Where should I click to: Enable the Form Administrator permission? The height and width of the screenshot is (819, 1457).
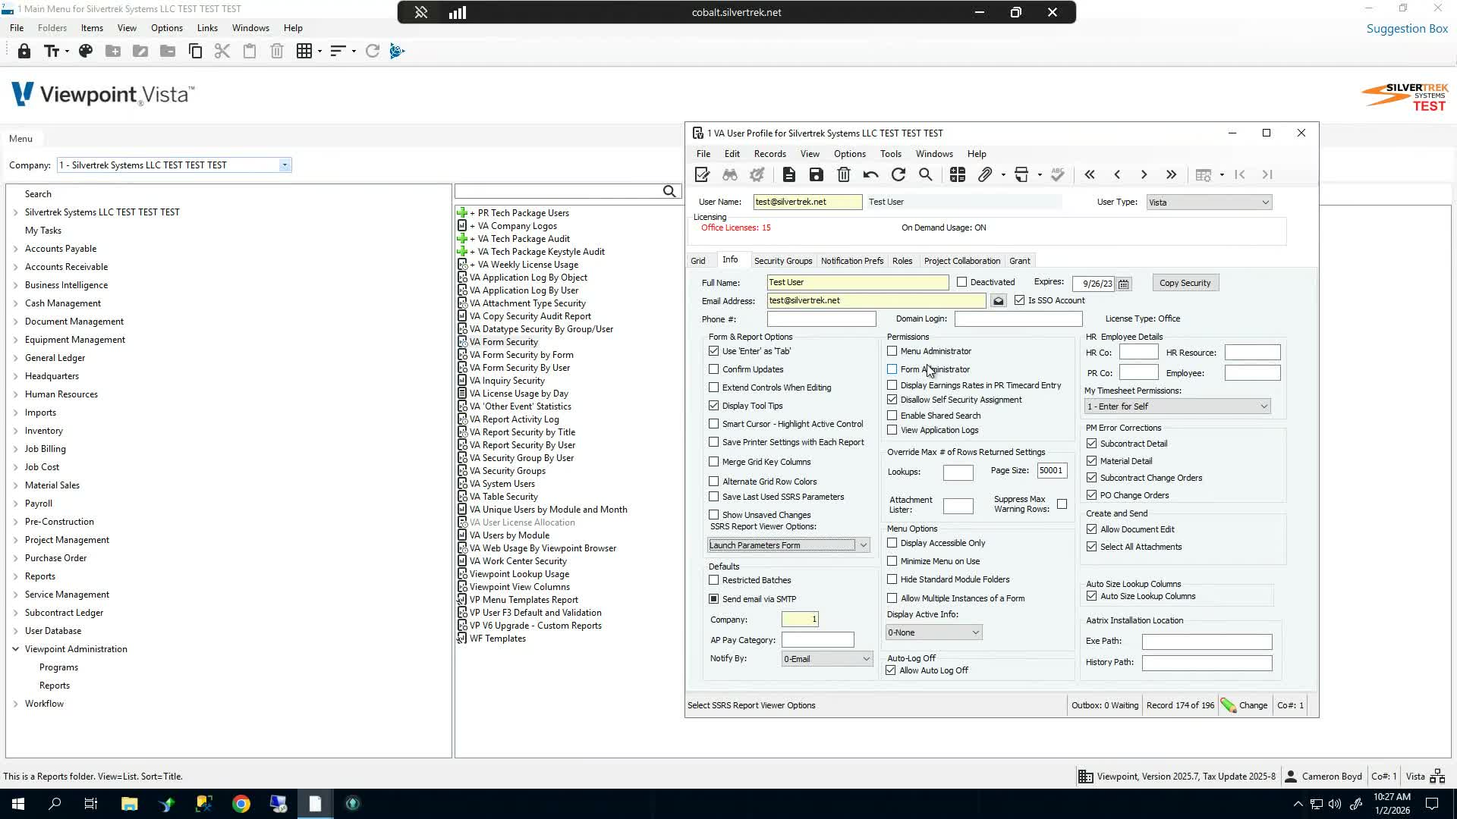[x=892, y=369]
